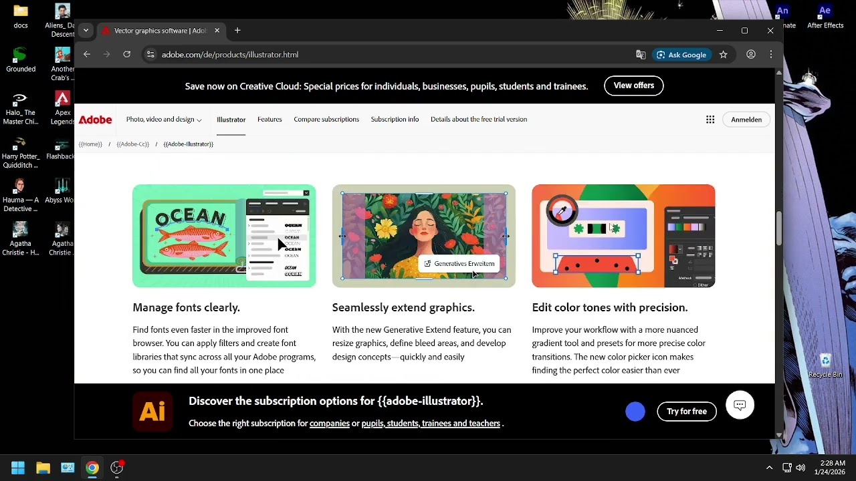Click the scrollbar down arrow of the page

pos(779,435)
